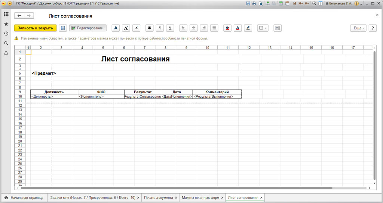
Task: Open the sections grid menu icon
Action: [x=6, y=15]
